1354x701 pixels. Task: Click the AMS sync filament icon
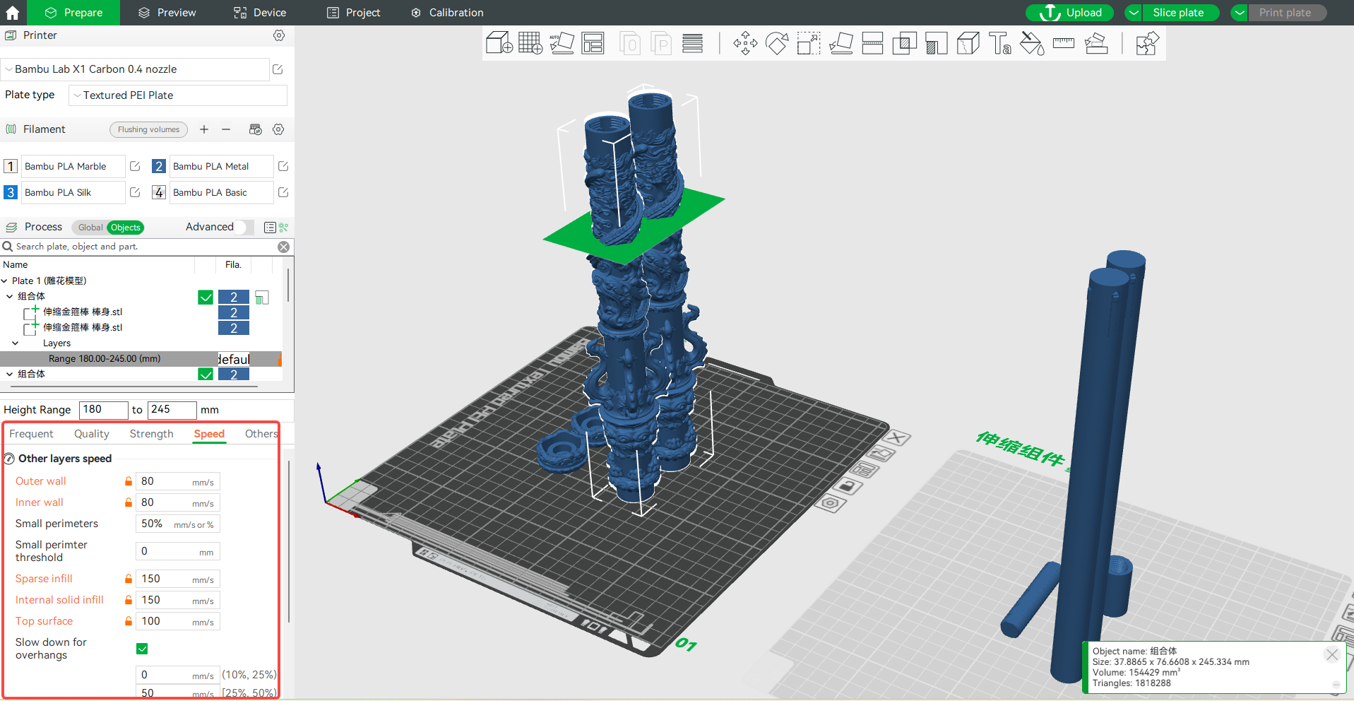click(256, 129)
